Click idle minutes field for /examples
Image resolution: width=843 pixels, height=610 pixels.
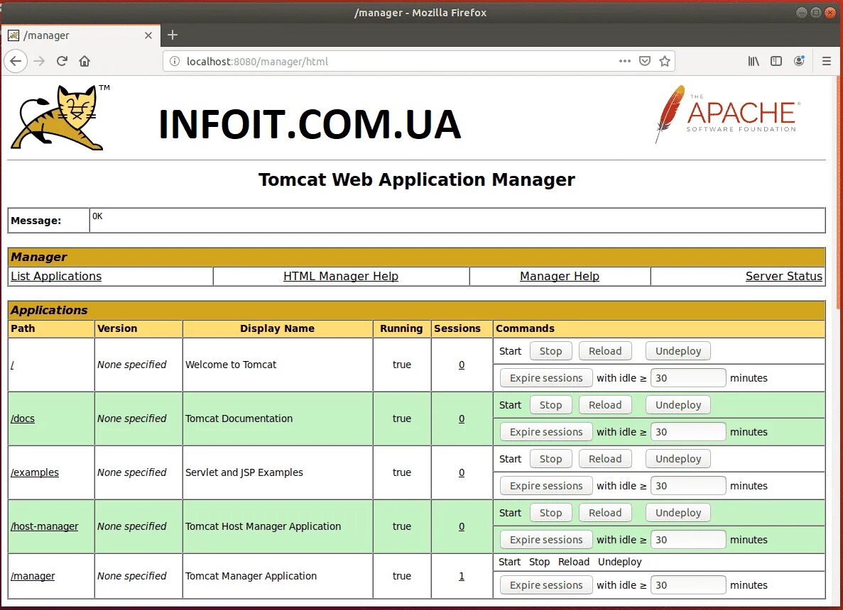point(688,486)
